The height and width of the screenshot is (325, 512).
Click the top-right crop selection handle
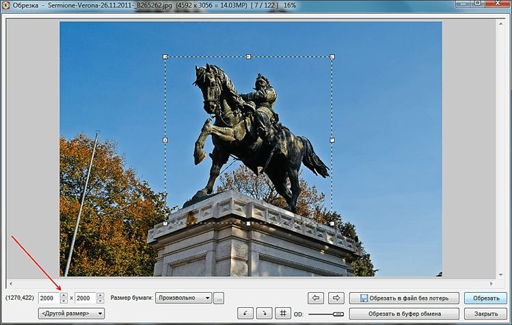(332, 57)
